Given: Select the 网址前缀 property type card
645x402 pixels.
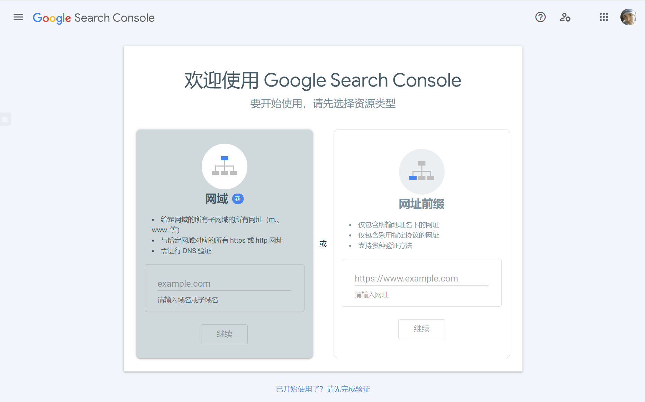Looking at the screenshot, I should click(x=421, y=243).
